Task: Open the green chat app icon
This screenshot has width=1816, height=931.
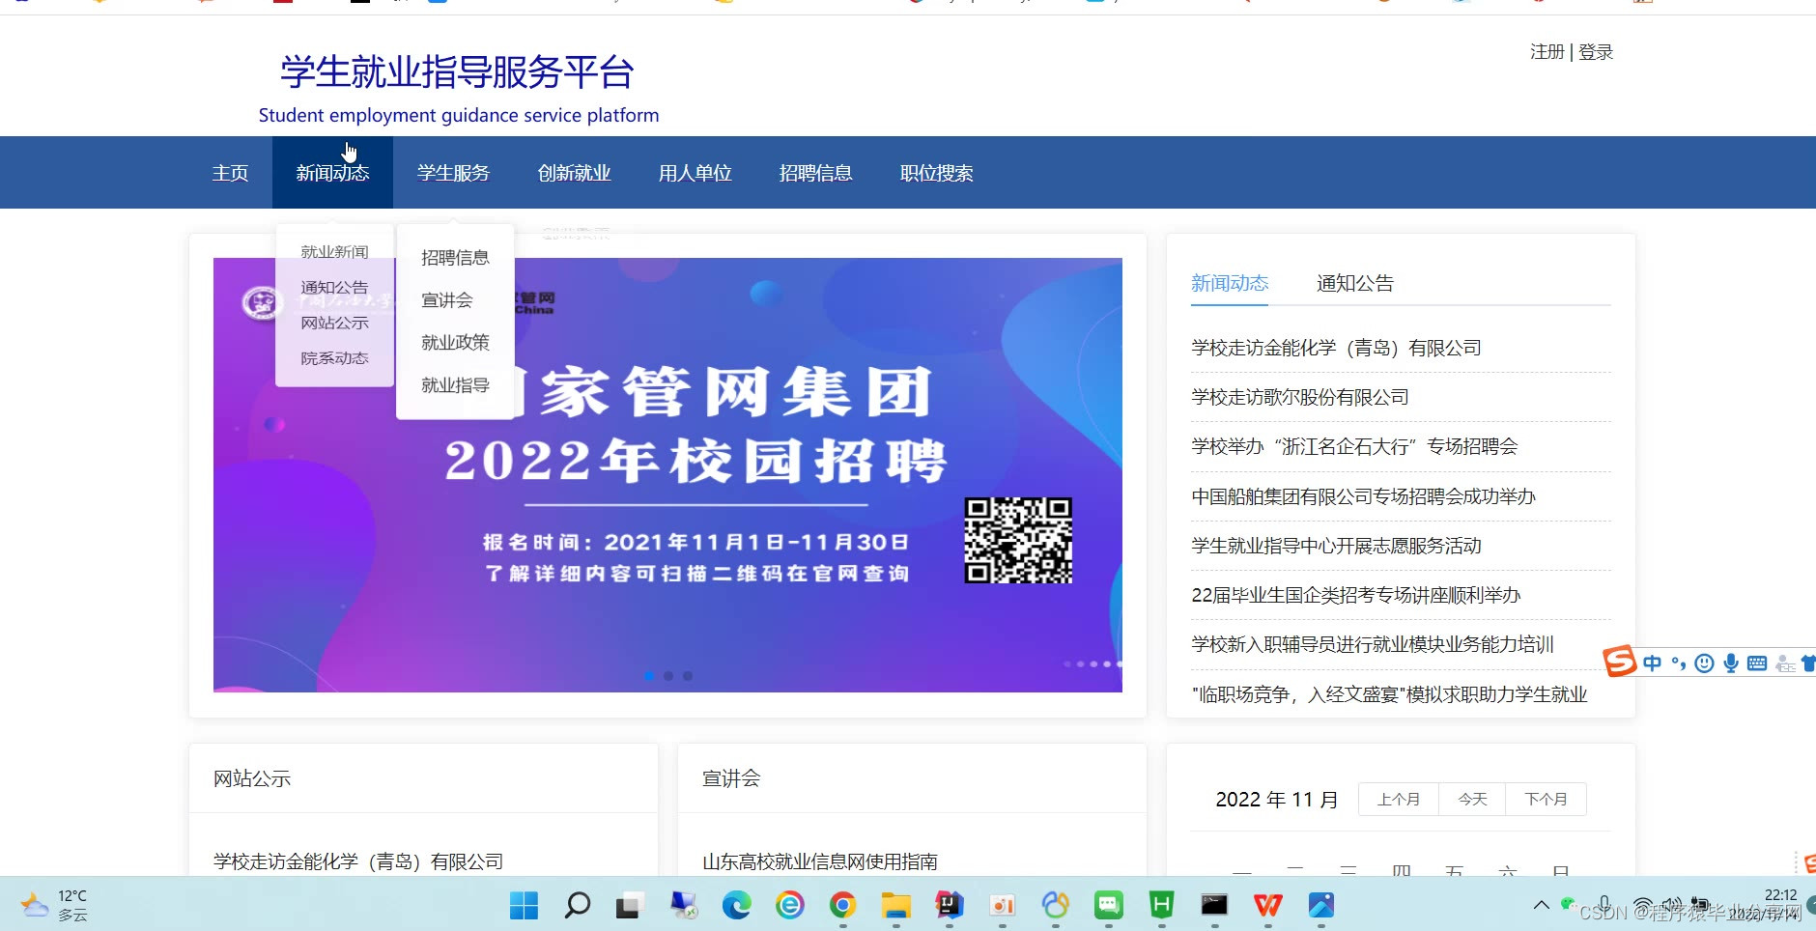Action: [x=1108, y=905]
